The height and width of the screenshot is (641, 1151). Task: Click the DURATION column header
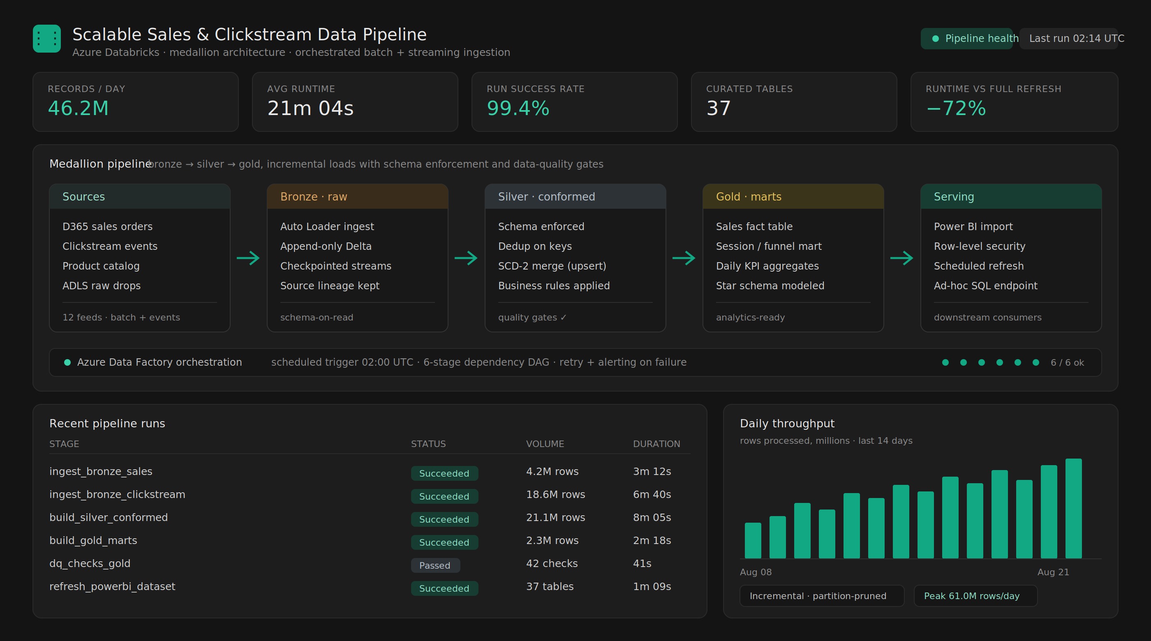[656, 443]
